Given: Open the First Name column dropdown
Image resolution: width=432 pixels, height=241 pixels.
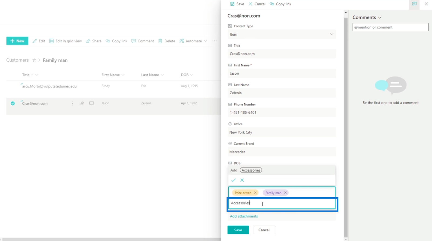Looking at the screenshot, I should pos(113,75).
